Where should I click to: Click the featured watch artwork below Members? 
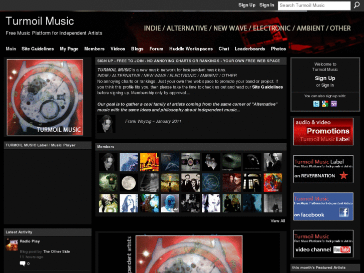click(189, 254)
